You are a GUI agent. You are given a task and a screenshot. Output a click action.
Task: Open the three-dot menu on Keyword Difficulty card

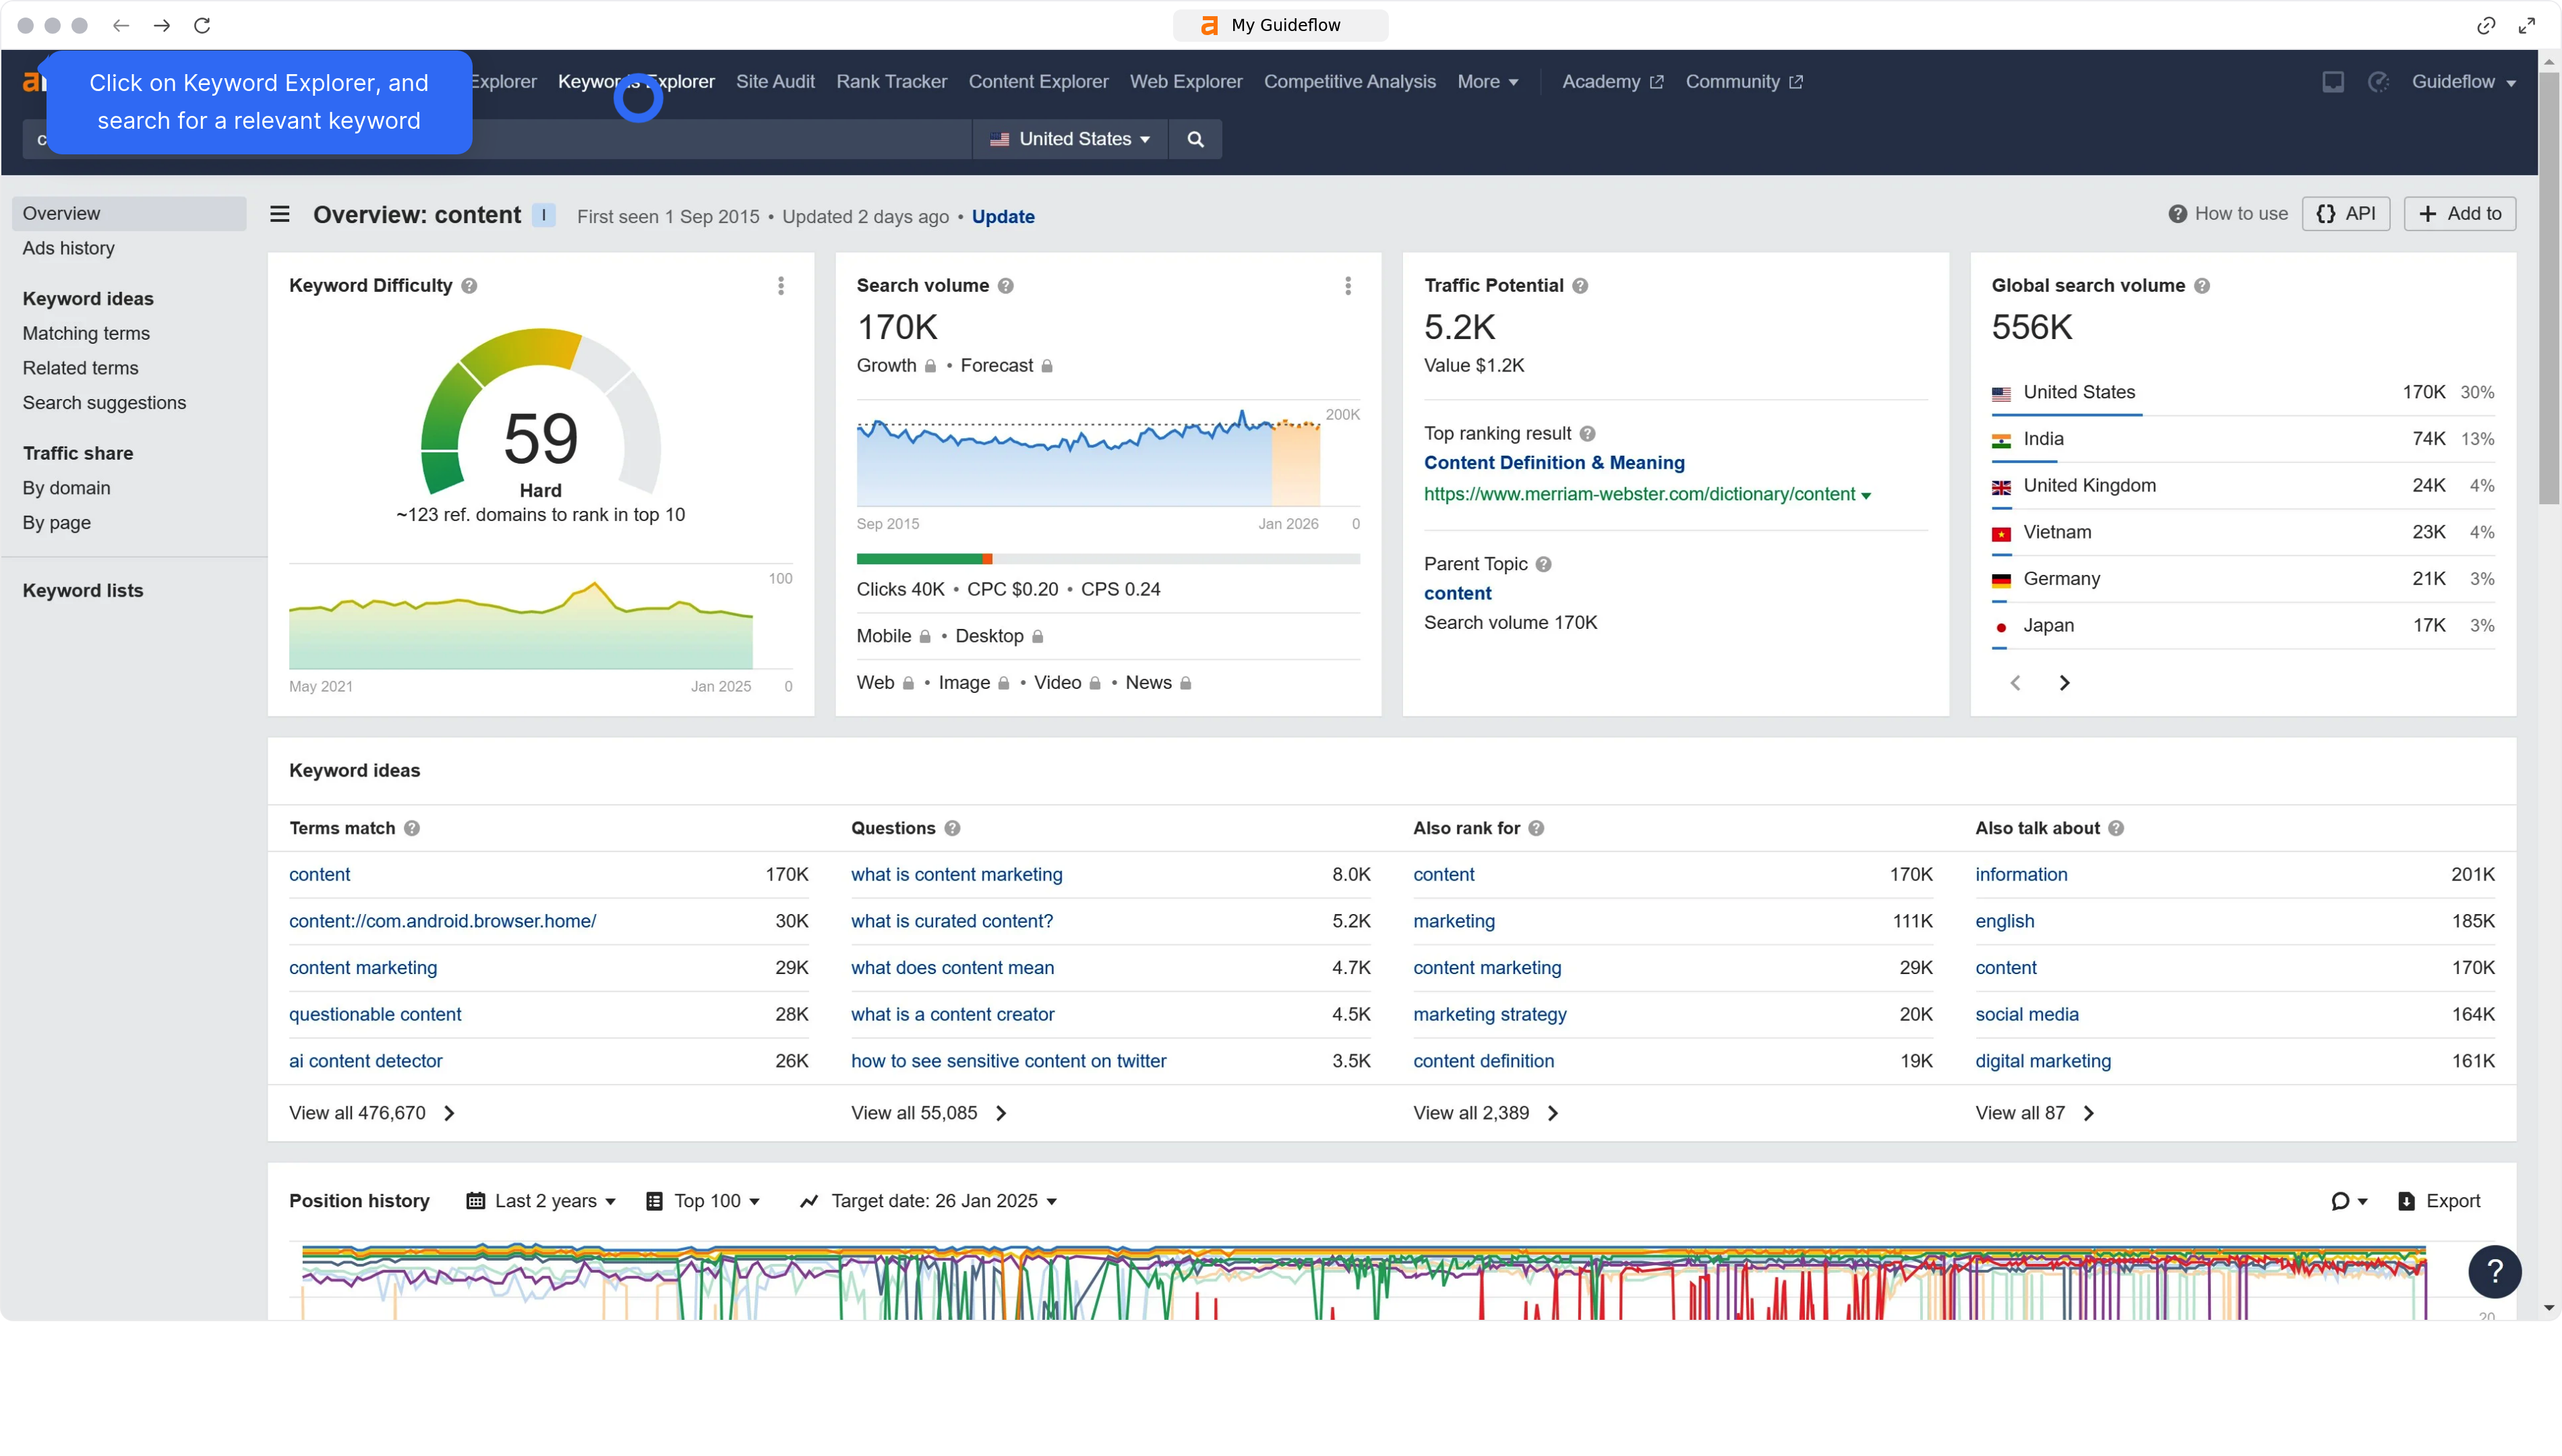point(780,286)
